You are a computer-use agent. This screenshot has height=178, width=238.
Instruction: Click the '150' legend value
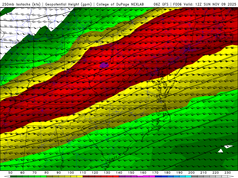point(131,173)
